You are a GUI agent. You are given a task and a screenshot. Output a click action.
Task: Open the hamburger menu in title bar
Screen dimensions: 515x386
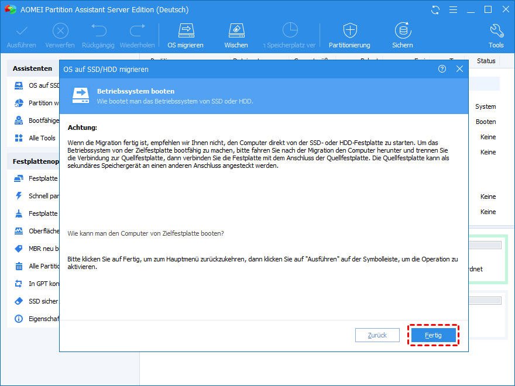click(x=453, y=10)
